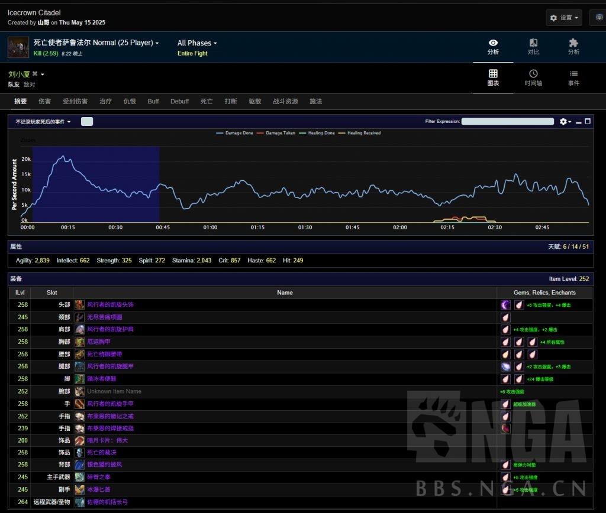Screen dimensions: 606x513
Task: Select the 敌对 enemies link
Action: pos(30,85)
